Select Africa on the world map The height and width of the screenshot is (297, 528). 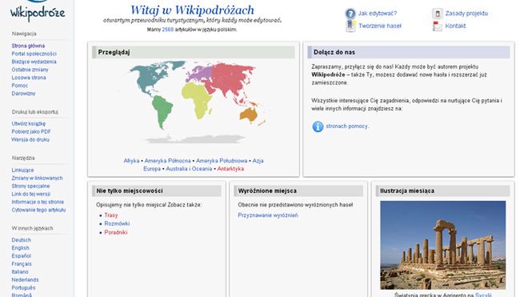pyautogui.click(x=197, y=99)
